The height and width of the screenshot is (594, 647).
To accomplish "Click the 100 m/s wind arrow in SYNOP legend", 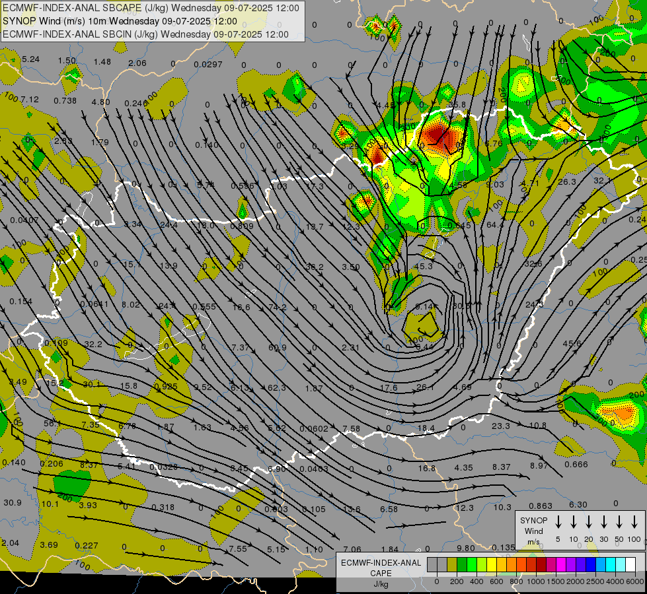I will tap(634, 522).
